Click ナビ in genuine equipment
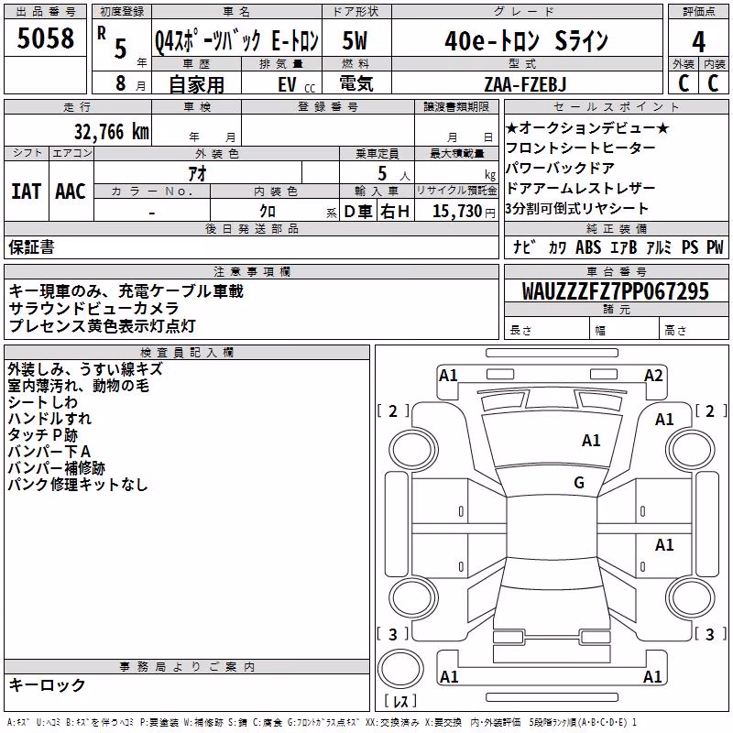 523,246
